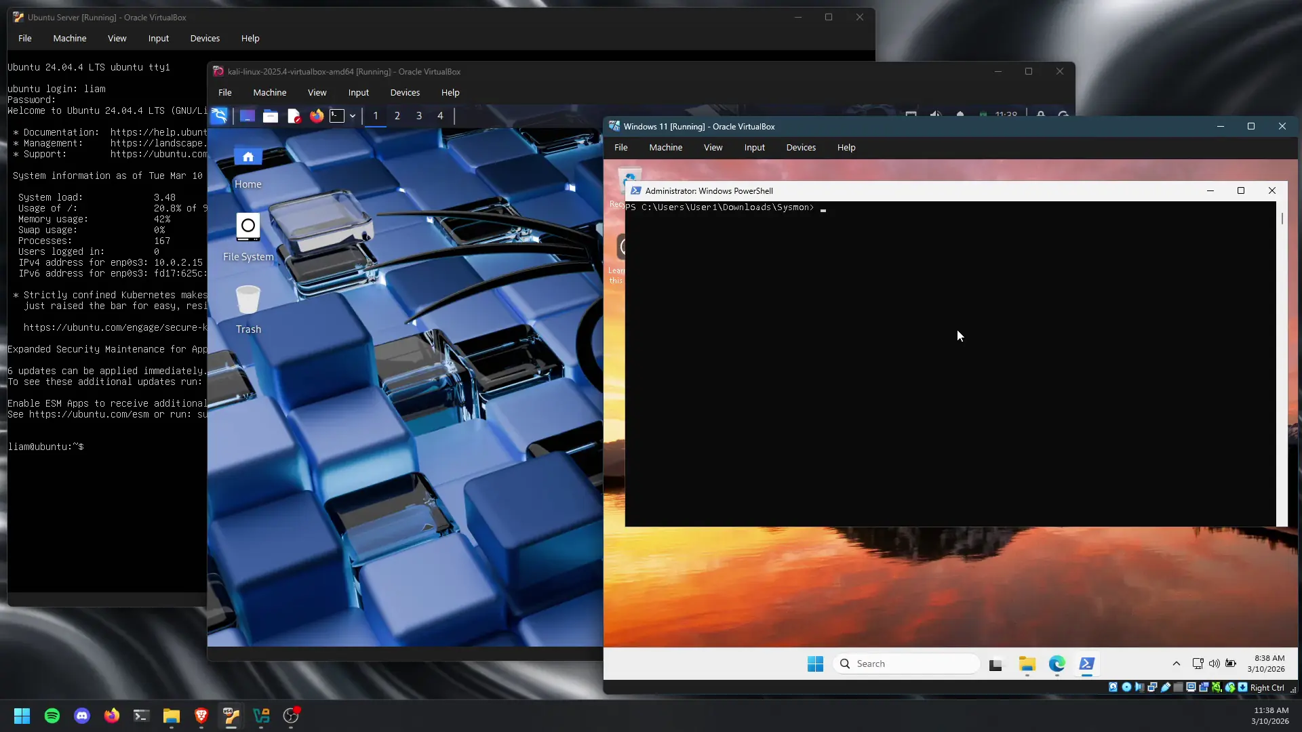Click Kali show desktop panel icon
Image resolution: width=1302 pixels, height=732 pixels.
247,116
